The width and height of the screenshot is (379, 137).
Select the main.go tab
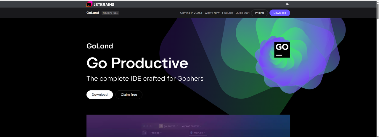point(198,133)
